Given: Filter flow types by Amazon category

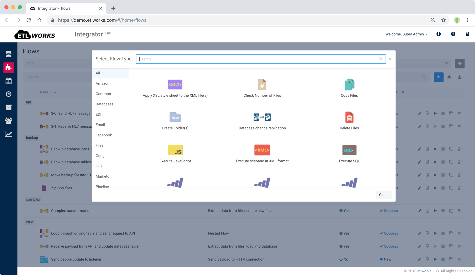Looking at the screenshot, I should pos(102,83).
